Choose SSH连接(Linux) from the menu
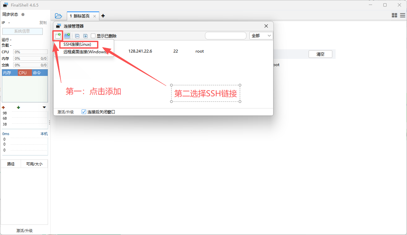Image resolution: width=407 pixels, height=235 pixels. [77, 44]
